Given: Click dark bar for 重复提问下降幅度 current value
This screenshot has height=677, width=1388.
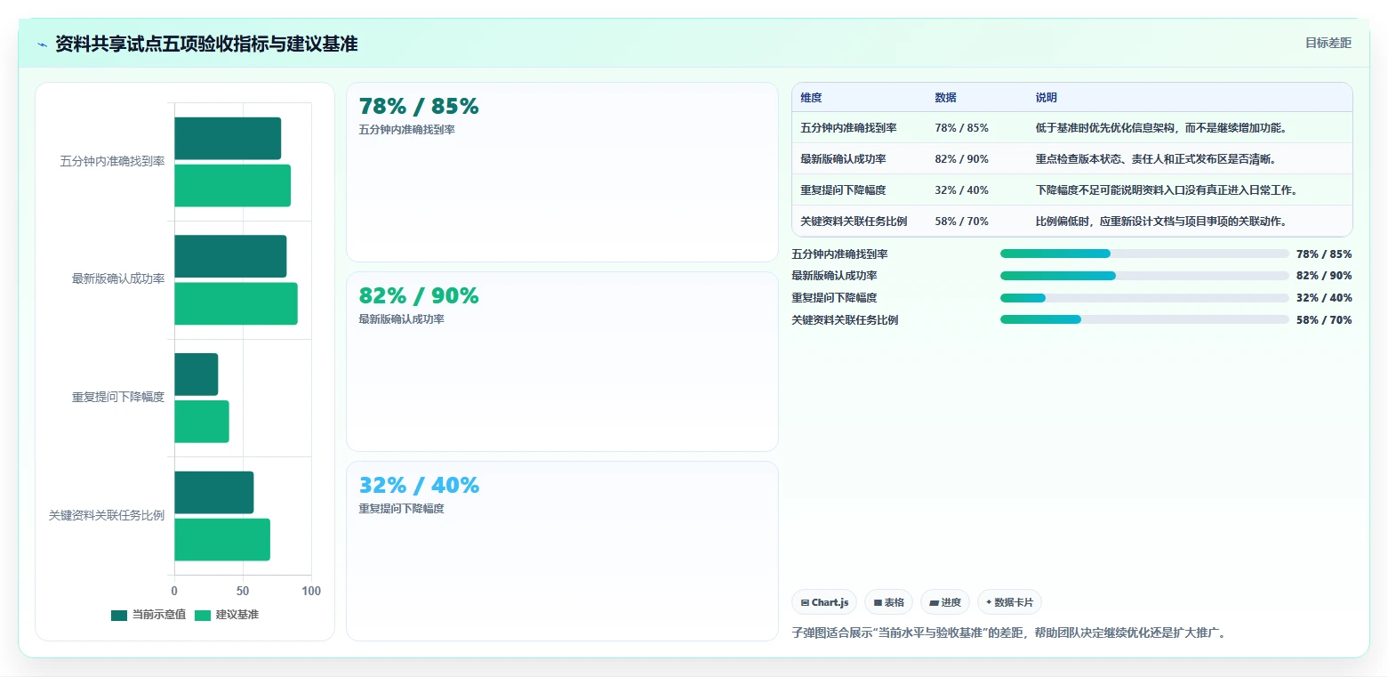Looking at the screenshot, I should (196, 375).
